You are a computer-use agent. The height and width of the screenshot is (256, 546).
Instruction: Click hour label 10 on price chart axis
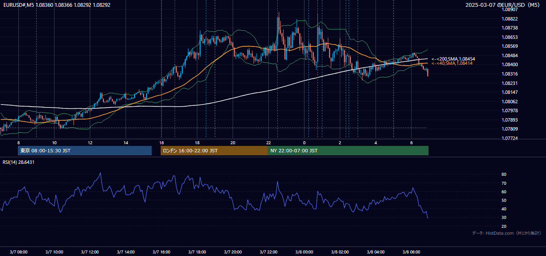(x=54, y=143)
